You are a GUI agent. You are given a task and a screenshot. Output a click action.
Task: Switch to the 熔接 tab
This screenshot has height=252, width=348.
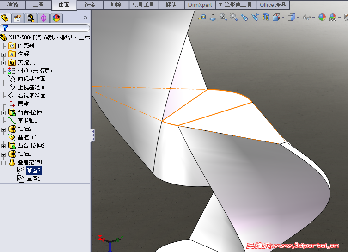coord(116,5)
